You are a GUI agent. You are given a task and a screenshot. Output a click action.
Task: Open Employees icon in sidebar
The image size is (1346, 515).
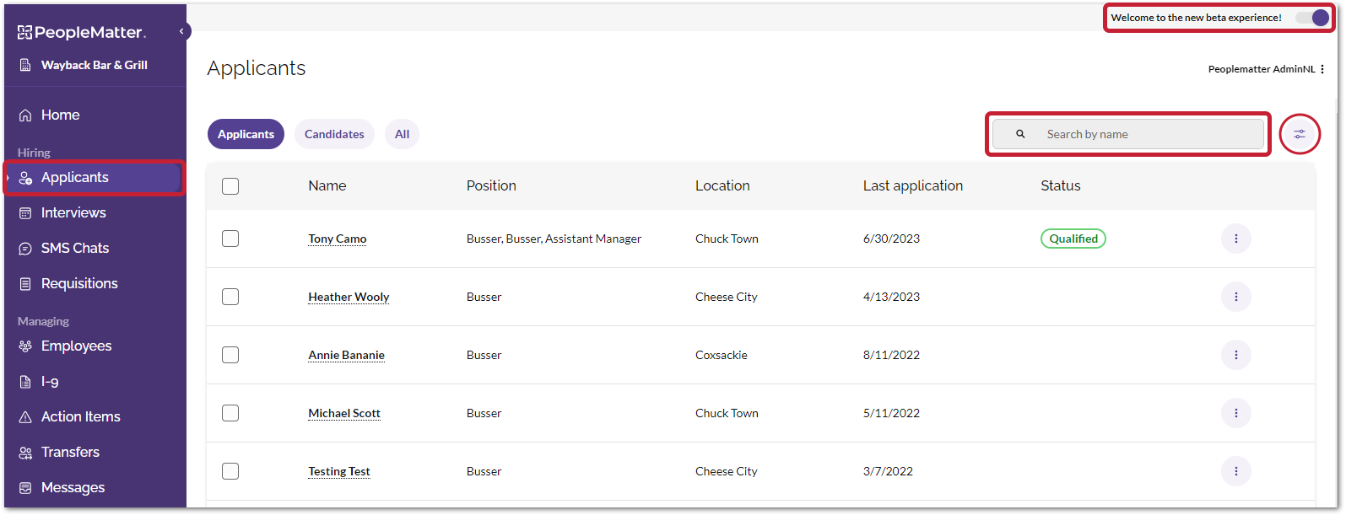click(25, 346)
